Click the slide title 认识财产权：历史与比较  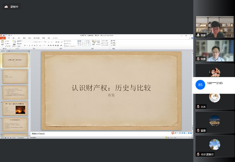pyautogui.click(x=112, y=88)
